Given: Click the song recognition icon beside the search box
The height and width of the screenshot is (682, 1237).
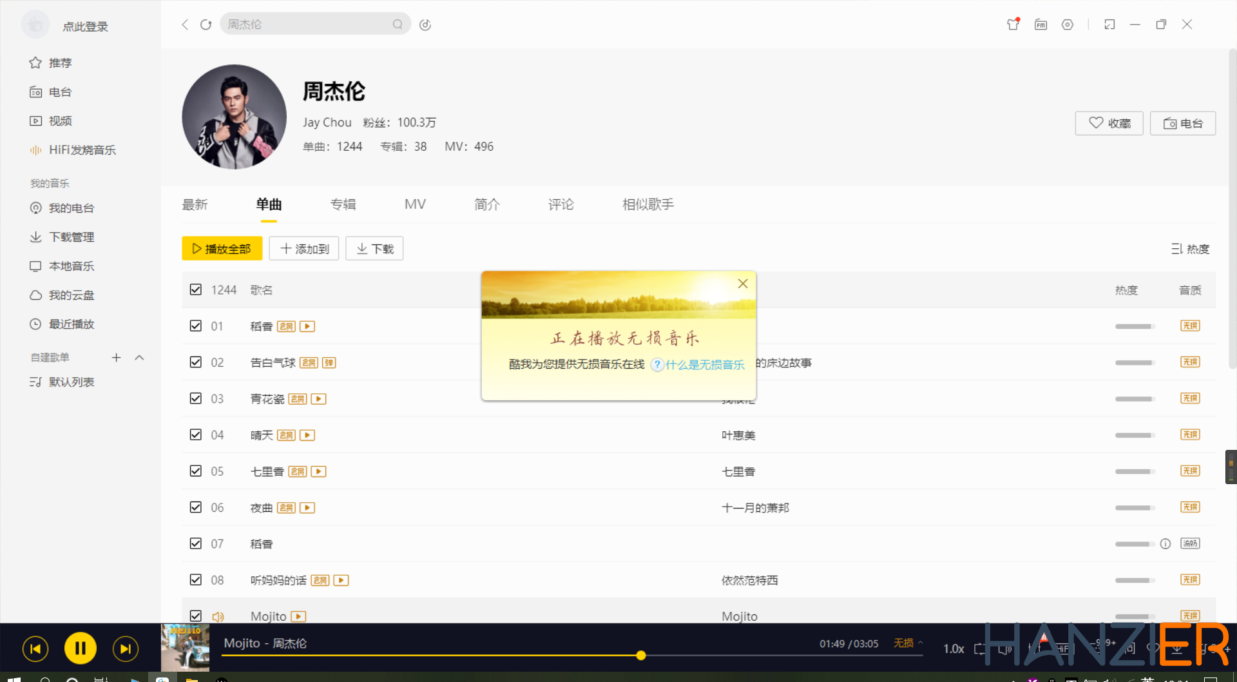Looking at the screenshot, I should [425, 24].
